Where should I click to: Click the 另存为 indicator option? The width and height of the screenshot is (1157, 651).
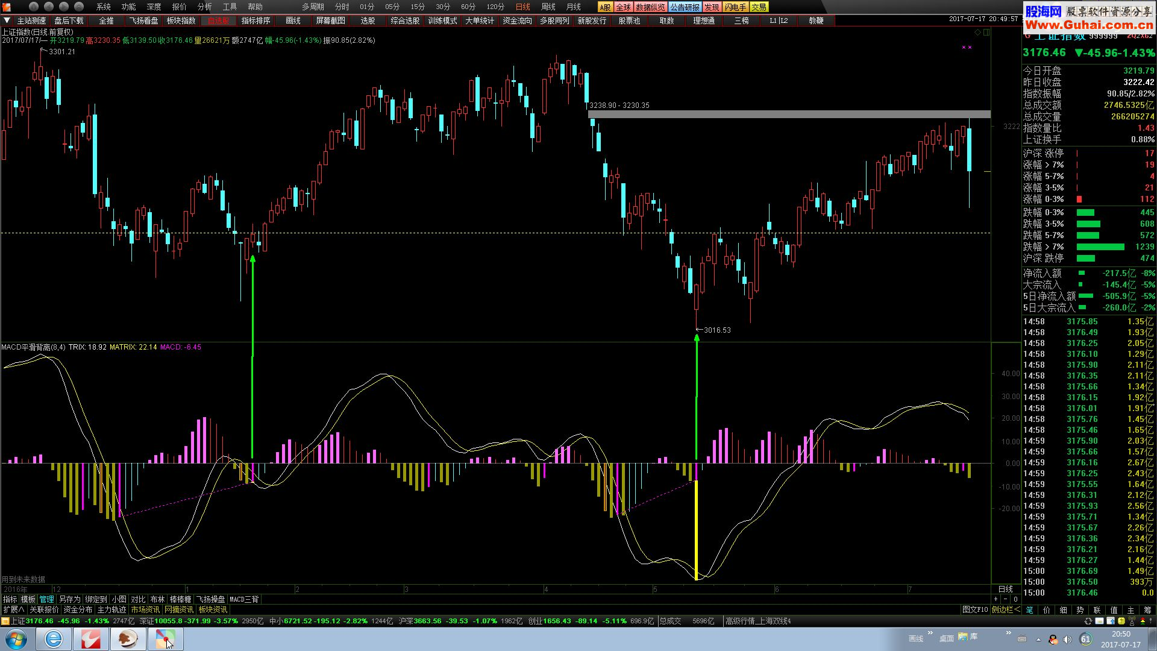pyautogui.click(x=69, y=599)
